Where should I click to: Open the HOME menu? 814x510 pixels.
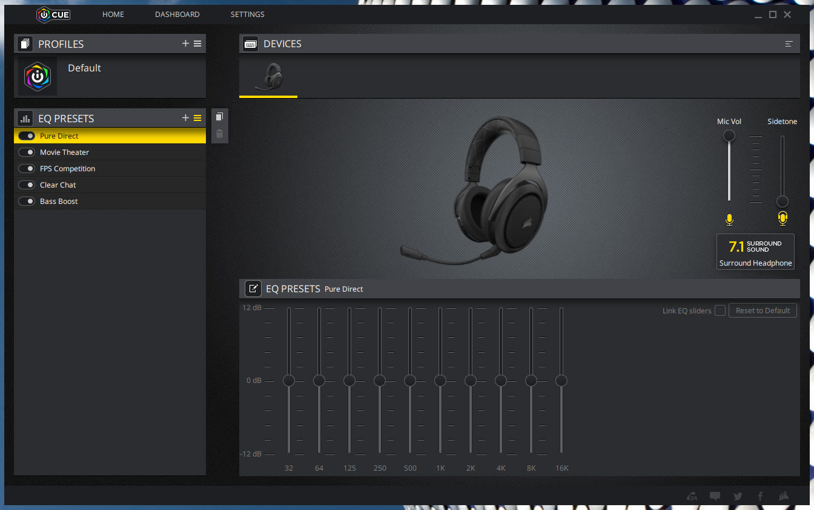click(x=113, y=15)
